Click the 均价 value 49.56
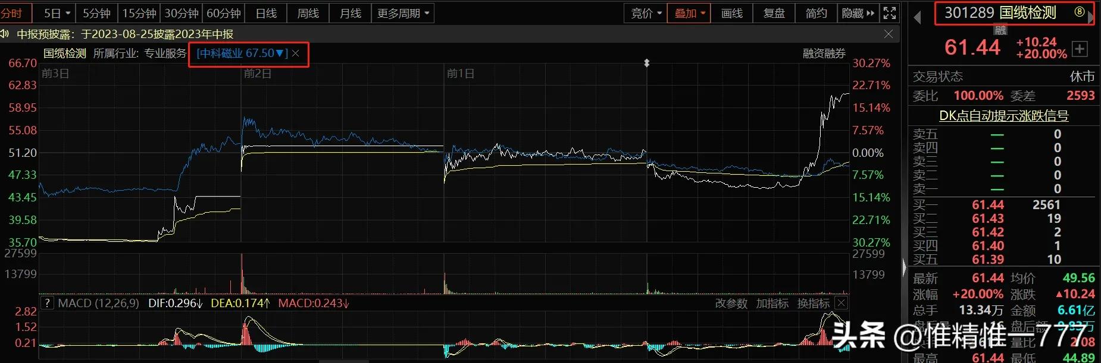The image size is (1101, 363). pos(1078,278)
